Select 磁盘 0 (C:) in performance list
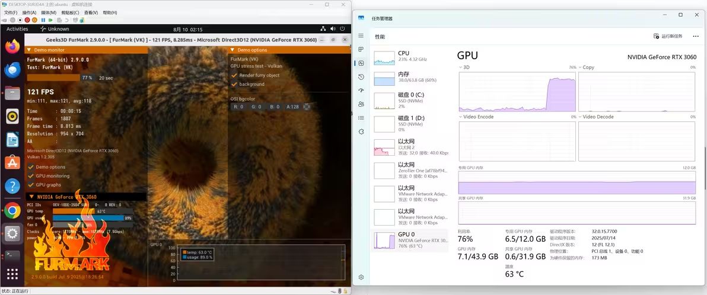 click(410, 101)
